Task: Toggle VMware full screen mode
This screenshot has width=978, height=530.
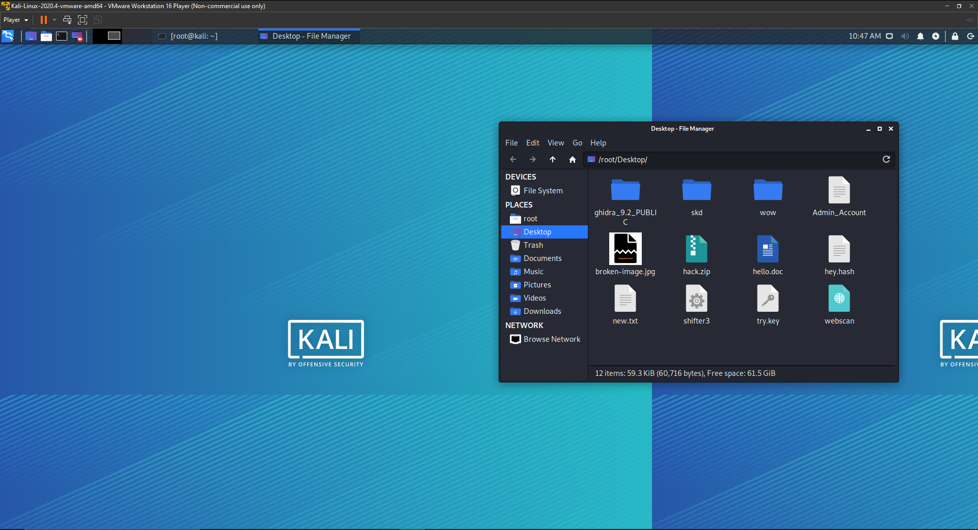Action: point(83,20)
